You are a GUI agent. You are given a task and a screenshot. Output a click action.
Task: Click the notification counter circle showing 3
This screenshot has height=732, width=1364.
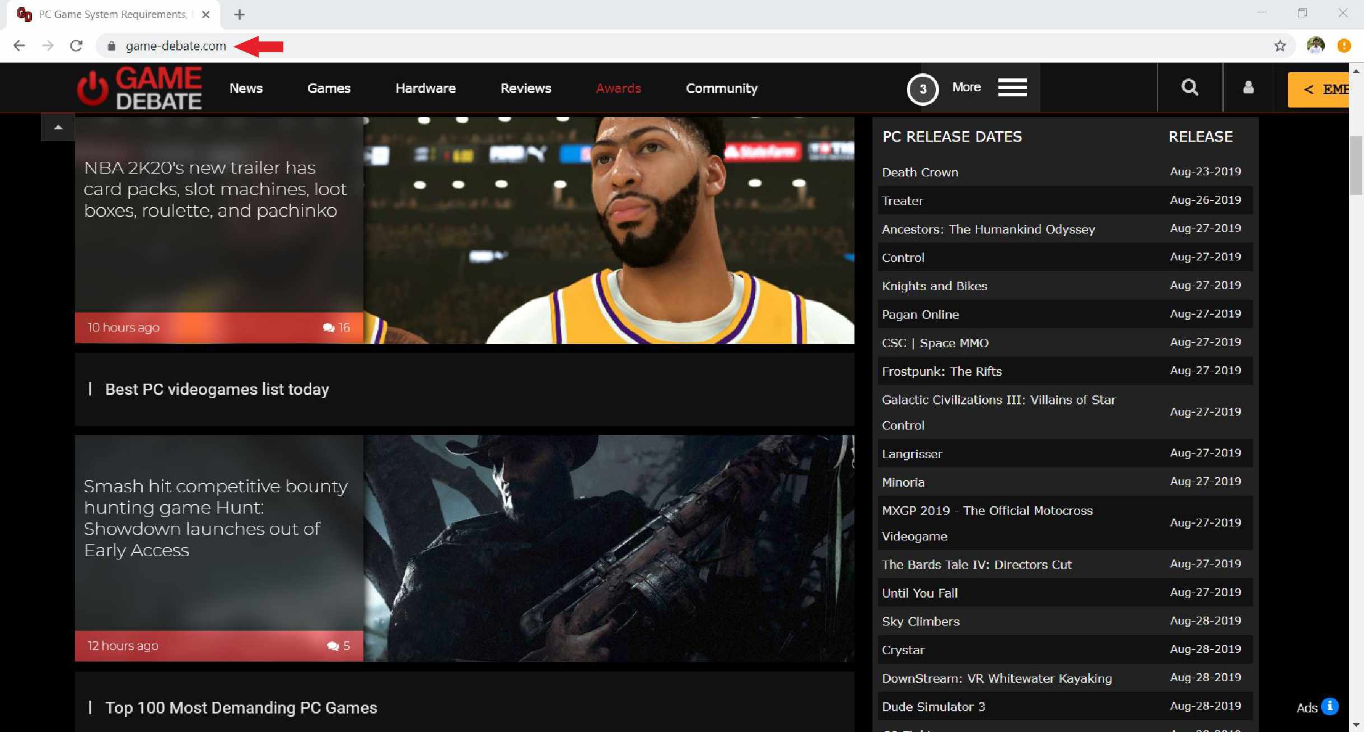922,89
